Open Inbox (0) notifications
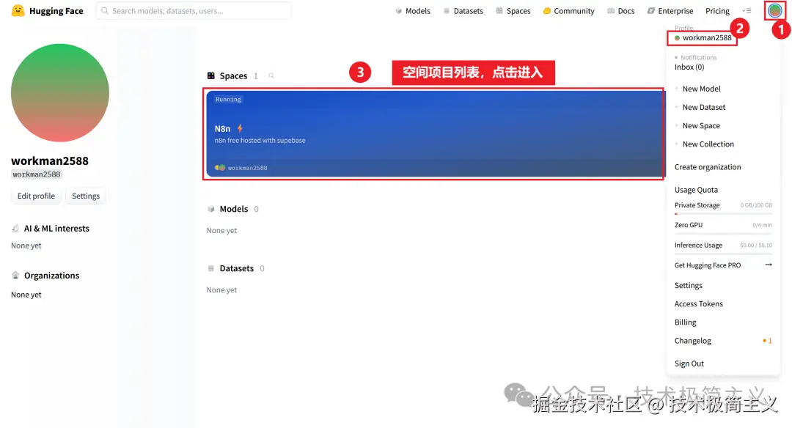 (x=689, y=67)
